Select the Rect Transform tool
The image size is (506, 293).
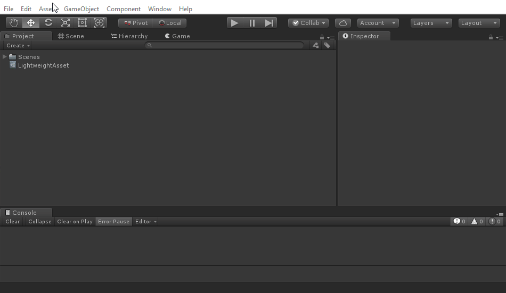(x=82, y=23)
